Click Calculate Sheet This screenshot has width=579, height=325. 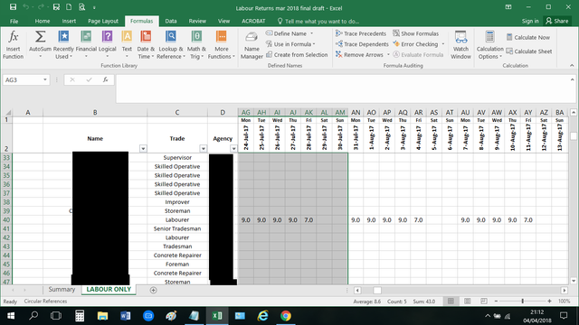(529, 51)
